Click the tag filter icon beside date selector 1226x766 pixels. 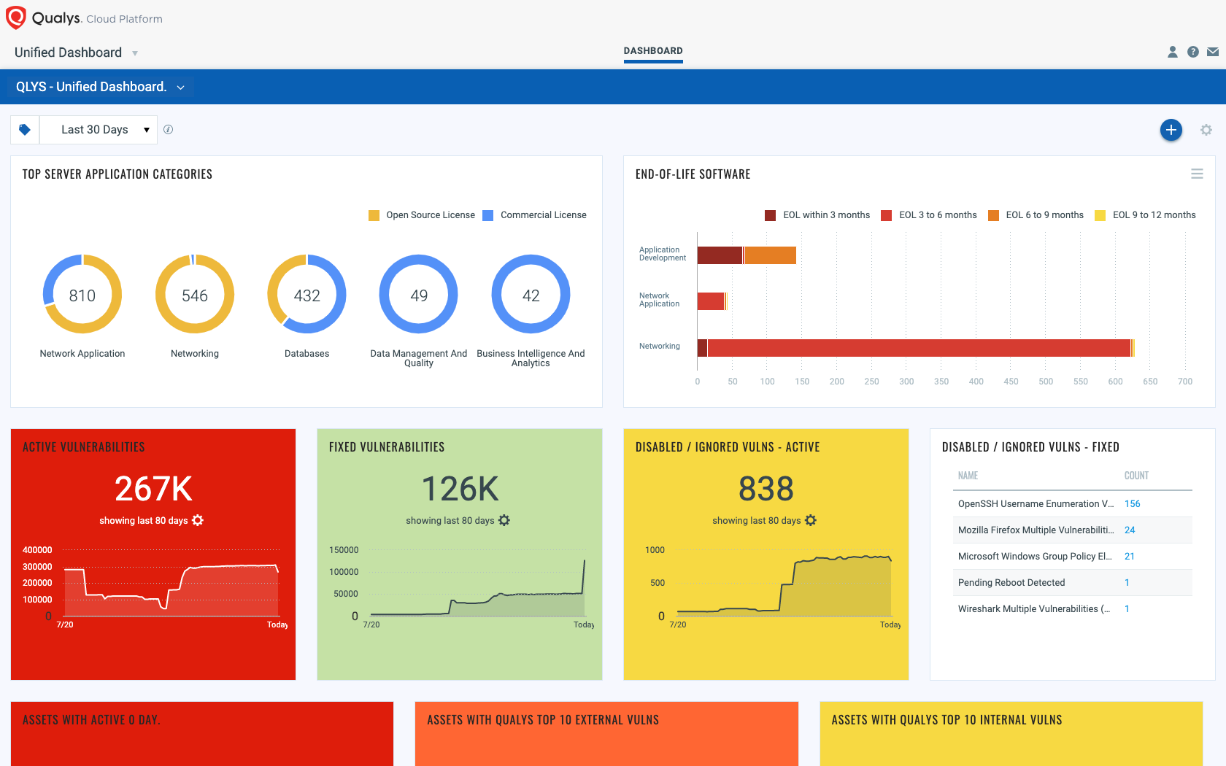click(24, 129)
